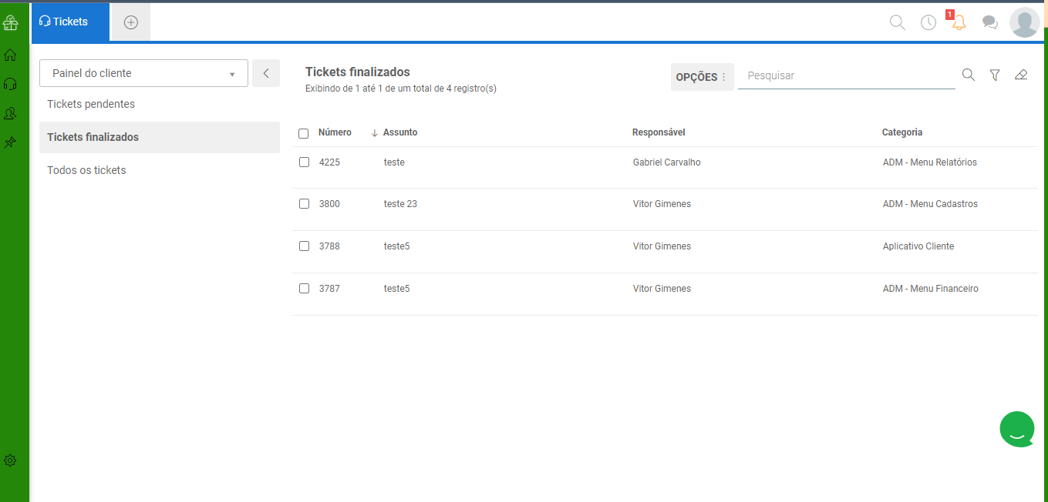The width and height of the screenshot is (1048, 502).
Task: Check the box for ticket 3800
Action: coord(304,204)
